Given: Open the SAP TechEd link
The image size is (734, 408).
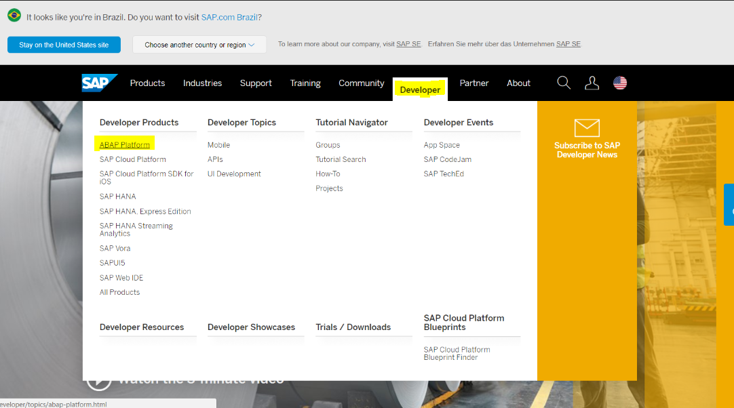Looking at the screenshot, I should click(x=444, y=174).
